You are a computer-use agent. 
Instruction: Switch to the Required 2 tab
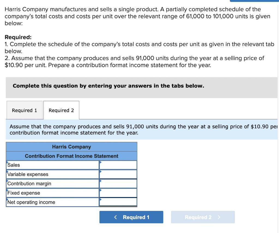pos(61,110)
